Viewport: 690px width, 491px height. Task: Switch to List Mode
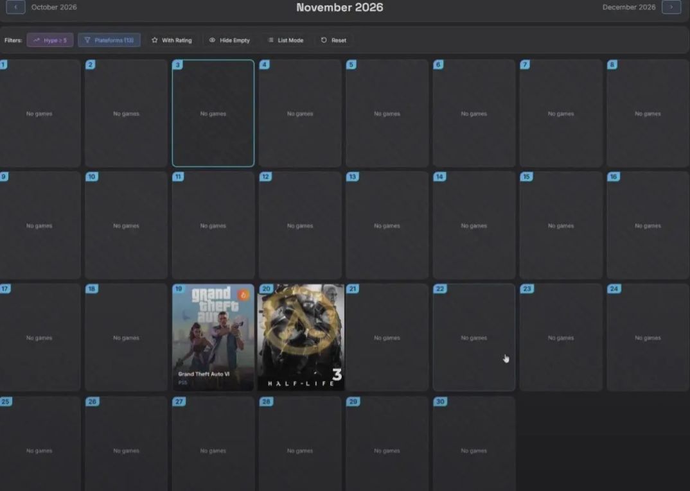286,40
